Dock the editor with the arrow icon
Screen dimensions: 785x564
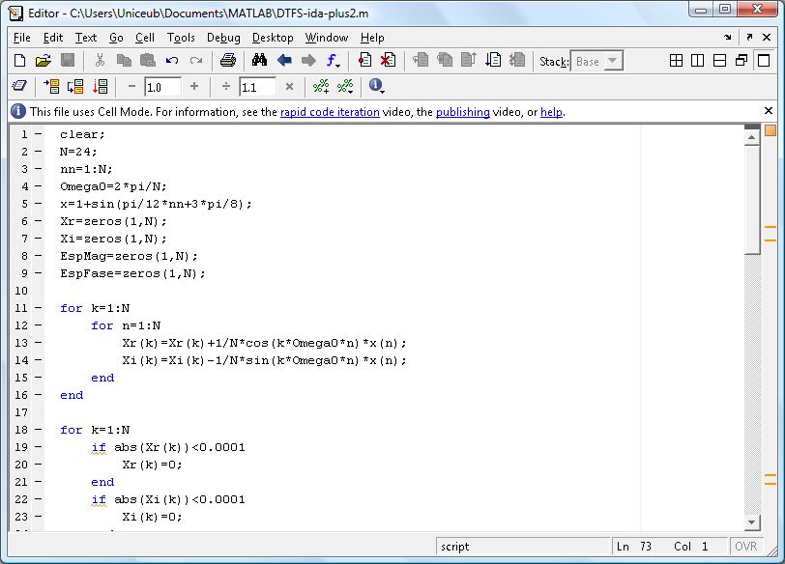[727, 37]
